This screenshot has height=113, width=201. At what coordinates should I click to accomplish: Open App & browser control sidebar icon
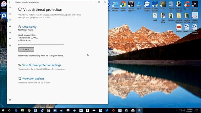[10, 39]
